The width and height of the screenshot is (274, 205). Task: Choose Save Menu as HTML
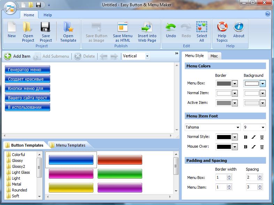[123, 32]
